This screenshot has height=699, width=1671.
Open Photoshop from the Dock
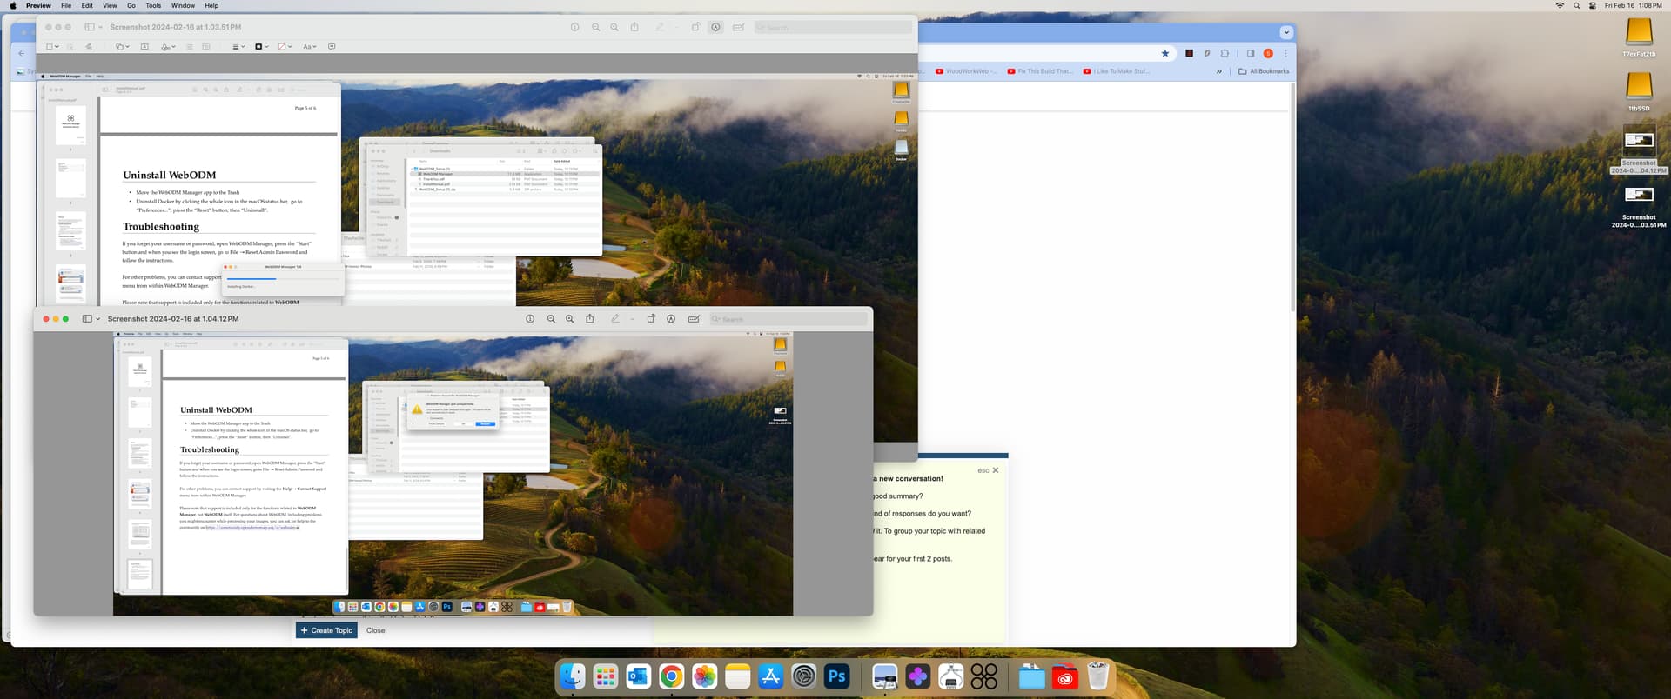pos(837,676)
